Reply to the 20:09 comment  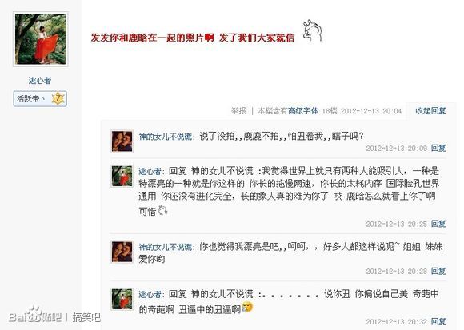click(x=438, y=148)
